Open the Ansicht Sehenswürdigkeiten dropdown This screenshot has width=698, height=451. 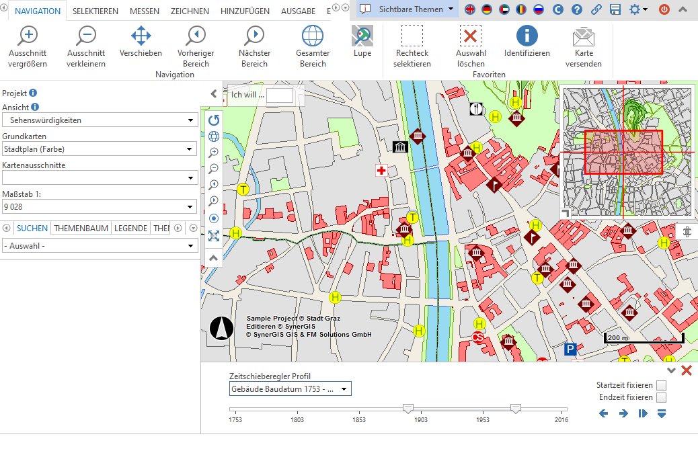100,120
